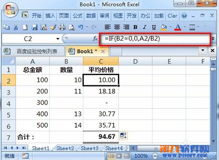Click the Undo arrow icon
Screen dimensions: 219x160
pos(81,27)
